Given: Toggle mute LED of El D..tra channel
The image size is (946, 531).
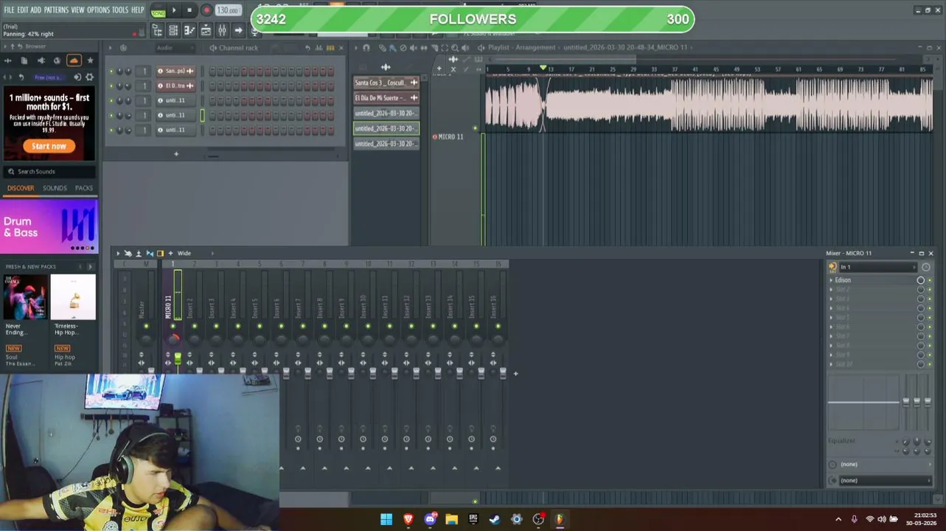Looking at the screenshot, I should pyautogui.click(x=111, y=86).
